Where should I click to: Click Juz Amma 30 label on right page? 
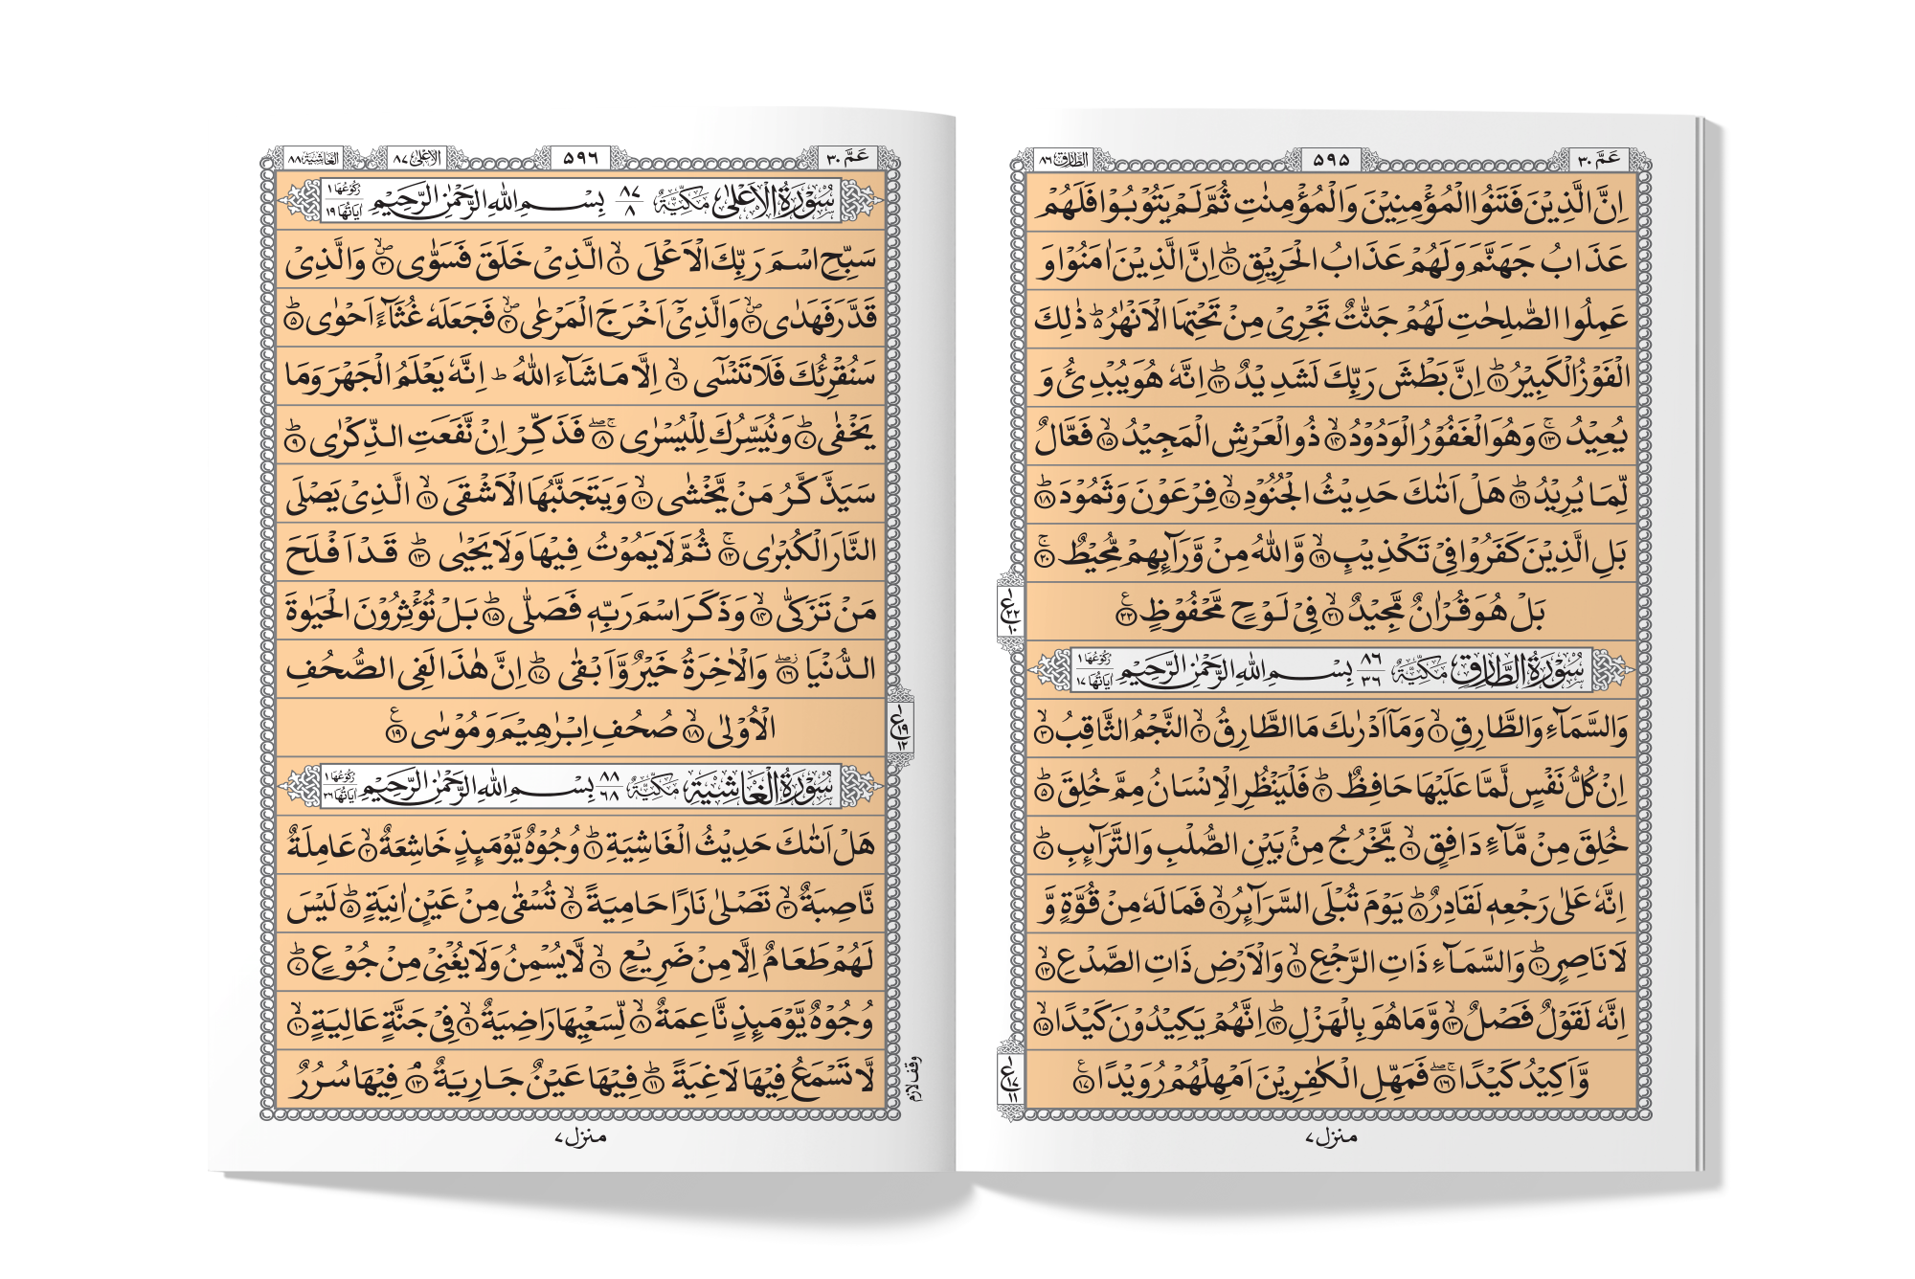pos(1599,159)
